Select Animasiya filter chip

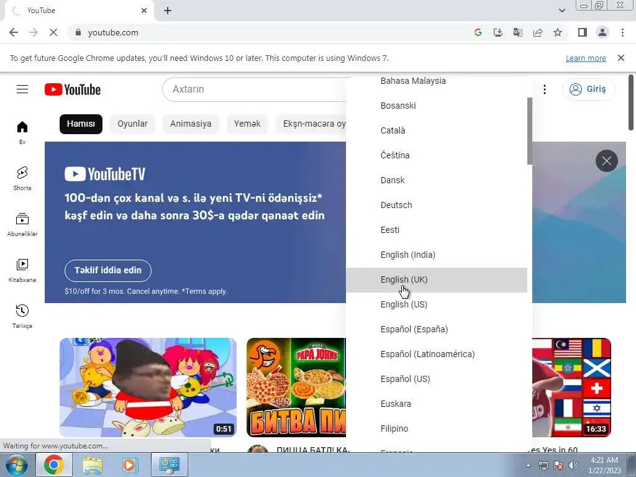point(191,124)
